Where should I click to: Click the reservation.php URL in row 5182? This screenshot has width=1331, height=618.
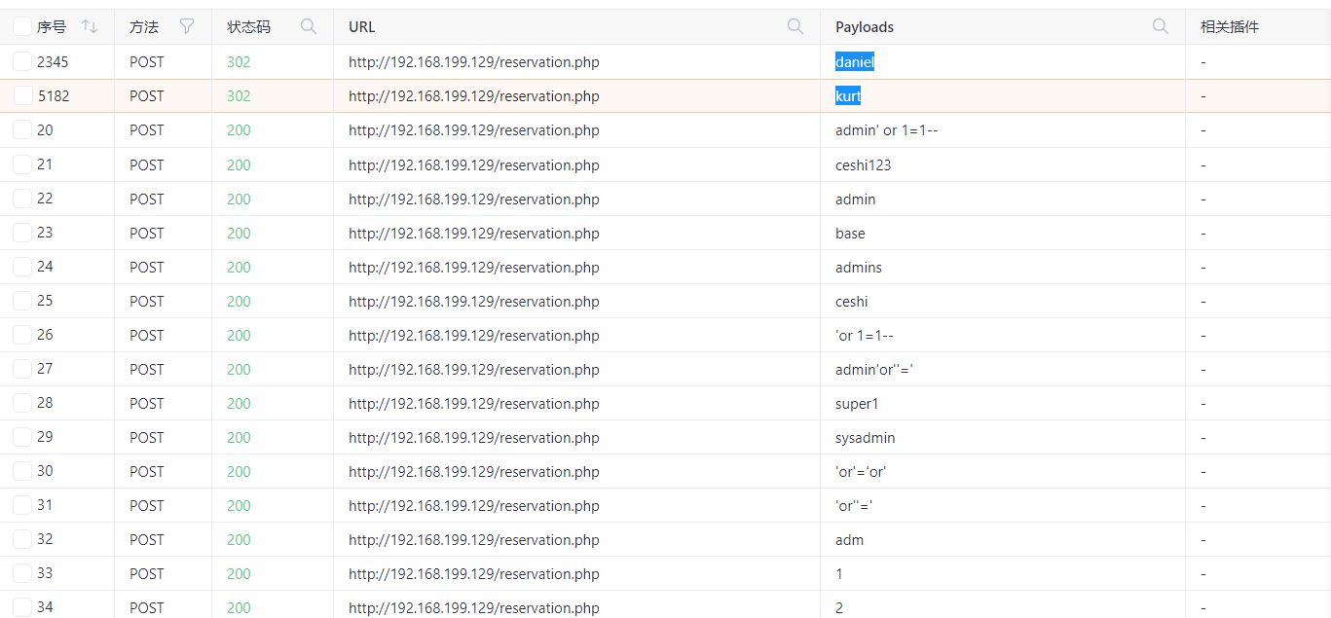(x=474, y=96)
